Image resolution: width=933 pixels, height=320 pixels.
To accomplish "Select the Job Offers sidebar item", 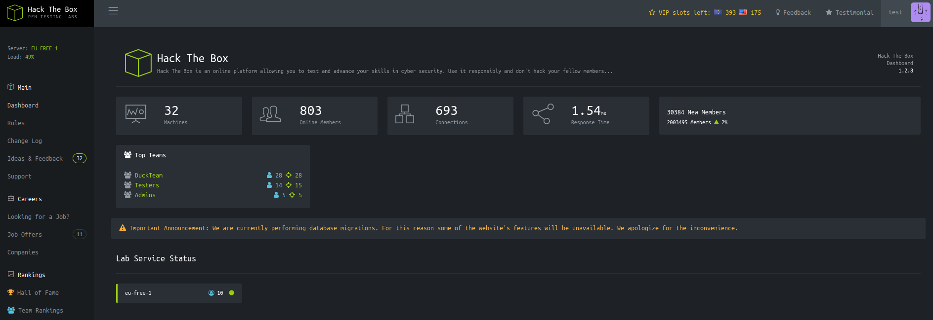I will [x=25, y=234].
